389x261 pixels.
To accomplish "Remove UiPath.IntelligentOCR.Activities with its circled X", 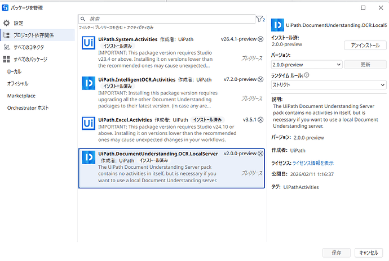I will [x=260, y=79].
